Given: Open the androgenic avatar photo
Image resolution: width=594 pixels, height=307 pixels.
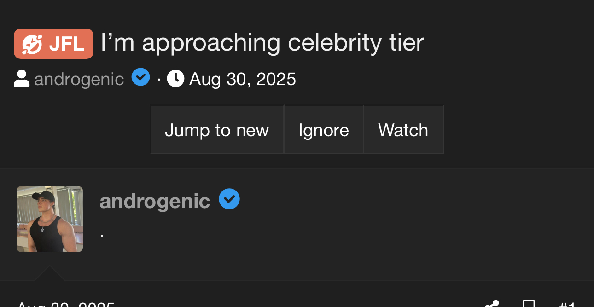Looking at the screenshot, I should click(x=50, y=219).
